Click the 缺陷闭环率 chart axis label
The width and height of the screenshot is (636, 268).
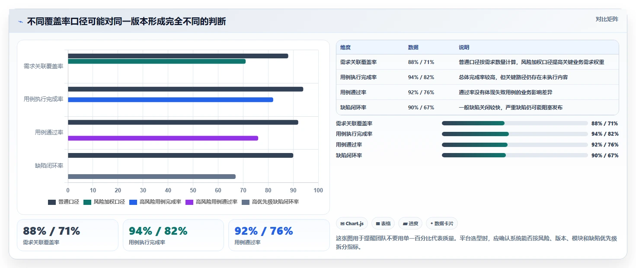click(49, 166)
